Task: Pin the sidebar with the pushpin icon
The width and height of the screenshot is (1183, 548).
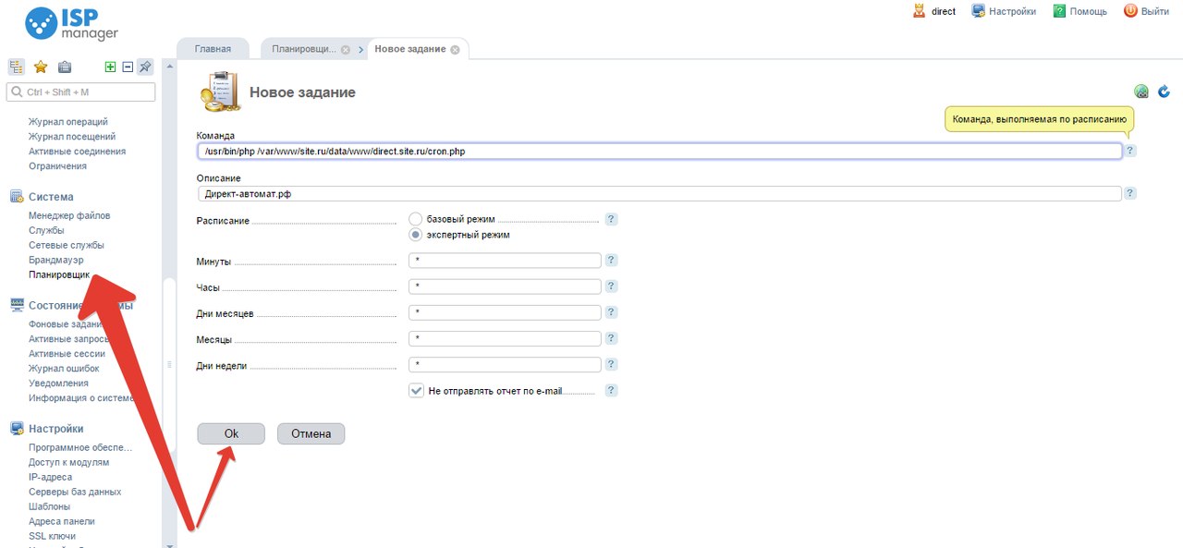Action: pyautogui.click(x=145, y=67)
